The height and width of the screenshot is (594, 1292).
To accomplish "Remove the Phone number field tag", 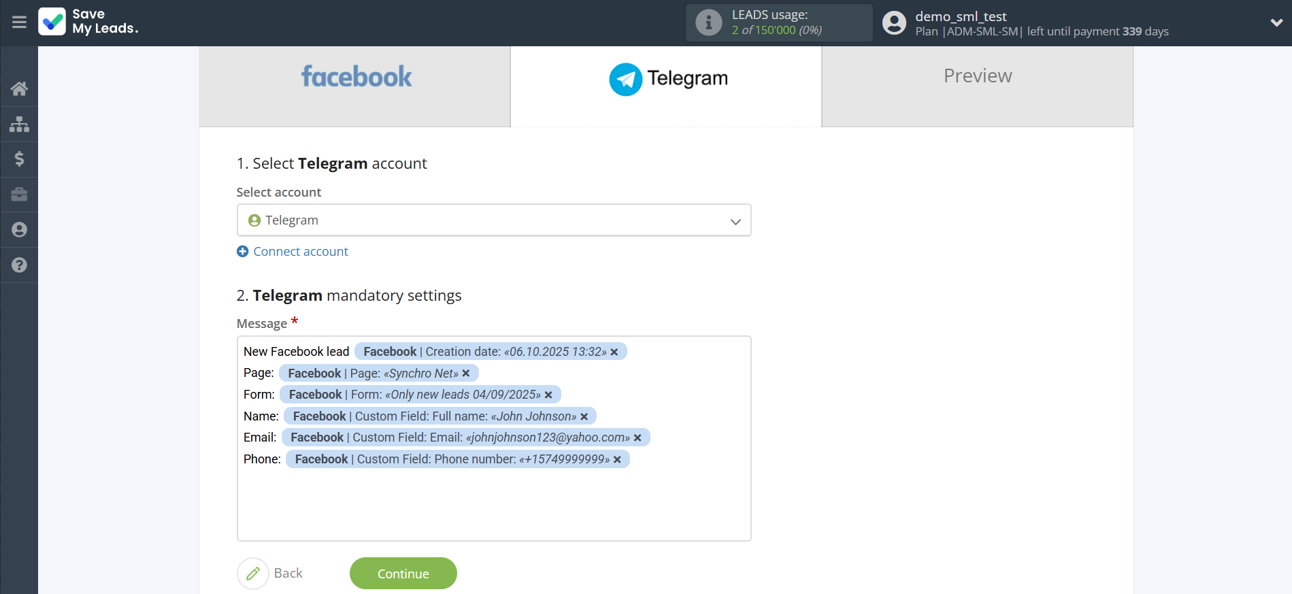I will pyautogui.click(x=617, y=460).
